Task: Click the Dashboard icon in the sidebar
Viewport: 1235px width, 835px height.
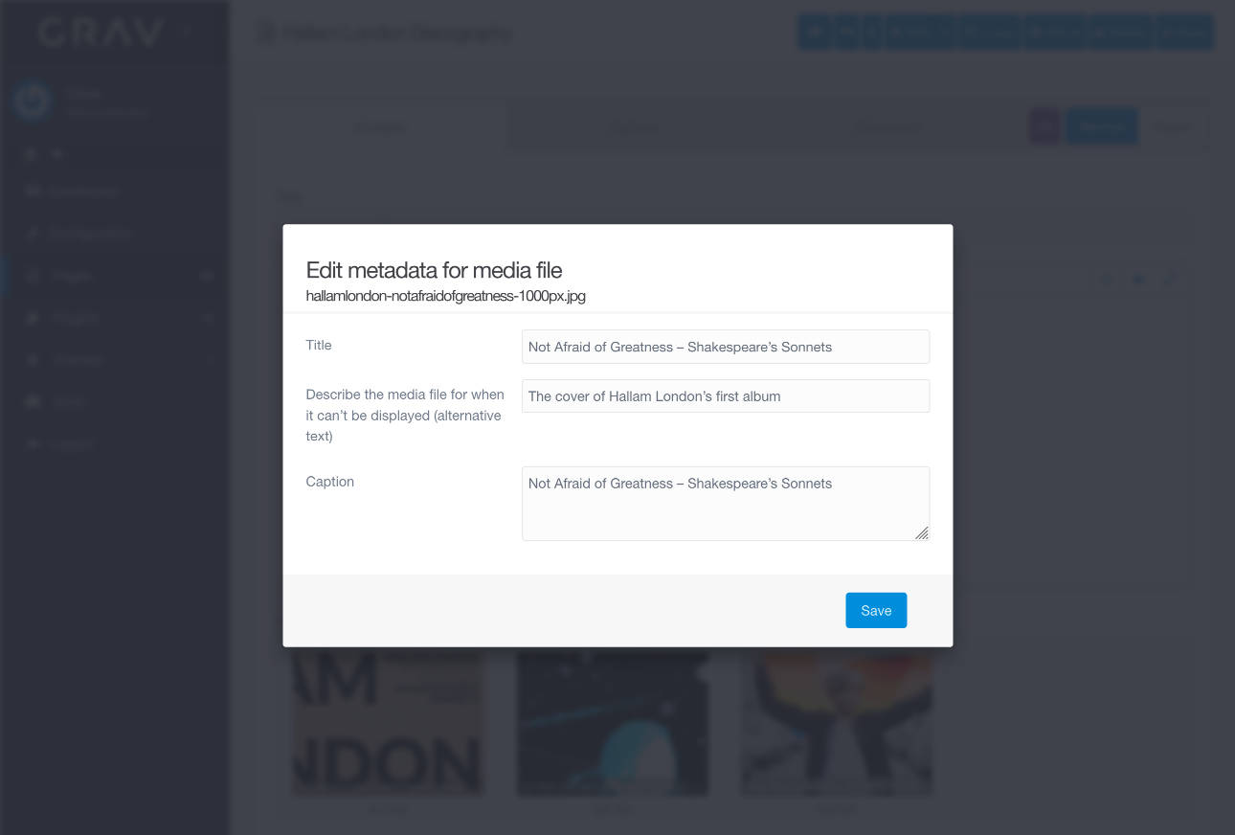Action: tap(33, 192)
